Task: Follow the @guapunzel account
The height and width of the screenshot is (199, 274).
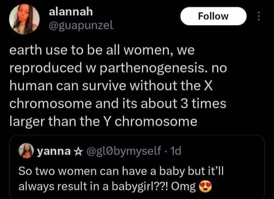Action: click(213, 16)
